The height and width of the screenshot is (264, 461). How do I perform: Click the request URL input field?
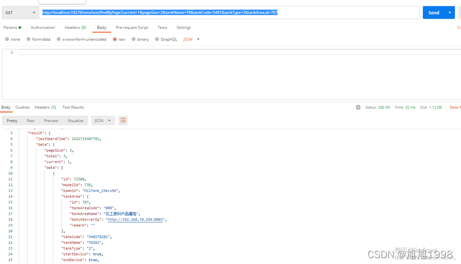click(229, 13)
